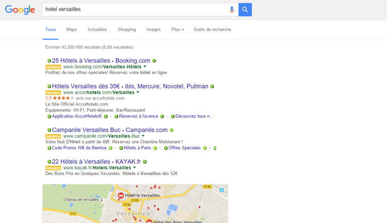Activate voice search microphone
The image size is (387, 223).
point(232,9)
